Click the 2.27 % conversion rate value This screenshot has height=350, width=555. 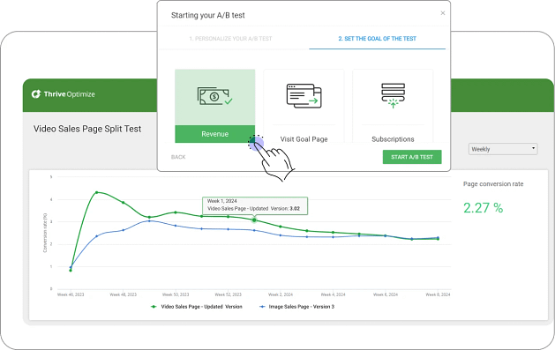484,208
